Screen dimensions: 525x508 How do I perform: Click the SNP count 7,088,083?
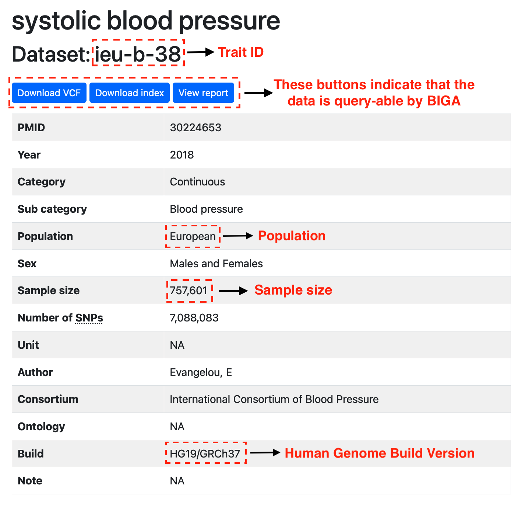click(x=194, y=318)
